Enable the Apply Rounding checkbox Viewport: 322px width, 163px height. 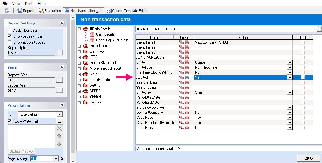[x=9, y=31]
